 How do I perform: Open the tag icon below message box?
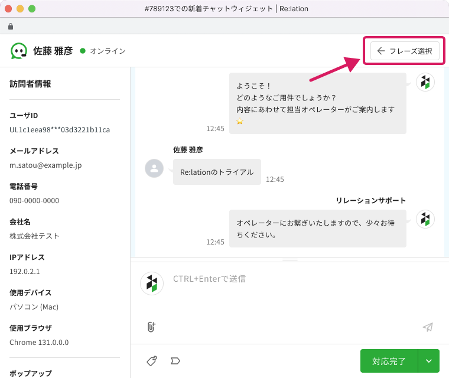pos(152,361)
